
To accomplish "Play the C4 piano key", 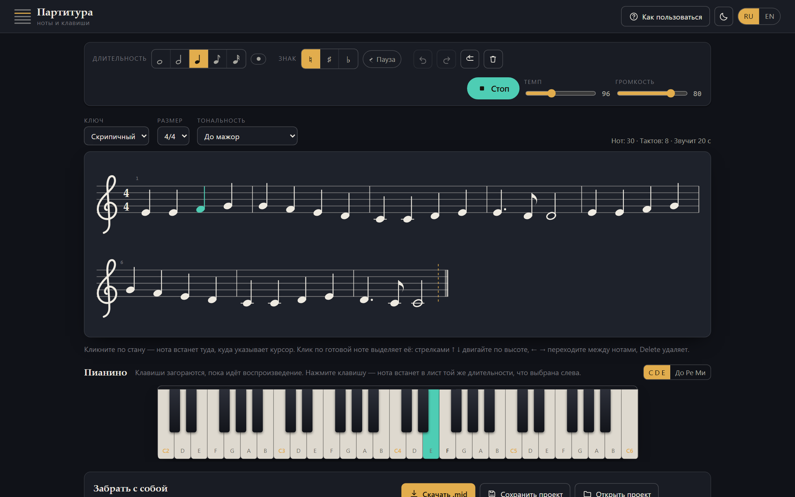I will point(398,445).
